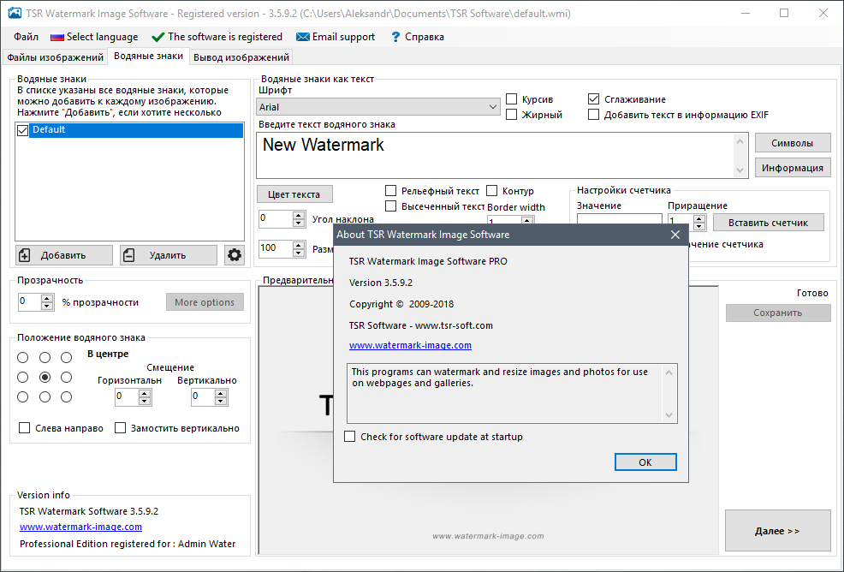Increase the Вертикально offset value
The height and width of the screenshot is (572, 844).
(x=221, y=394)
